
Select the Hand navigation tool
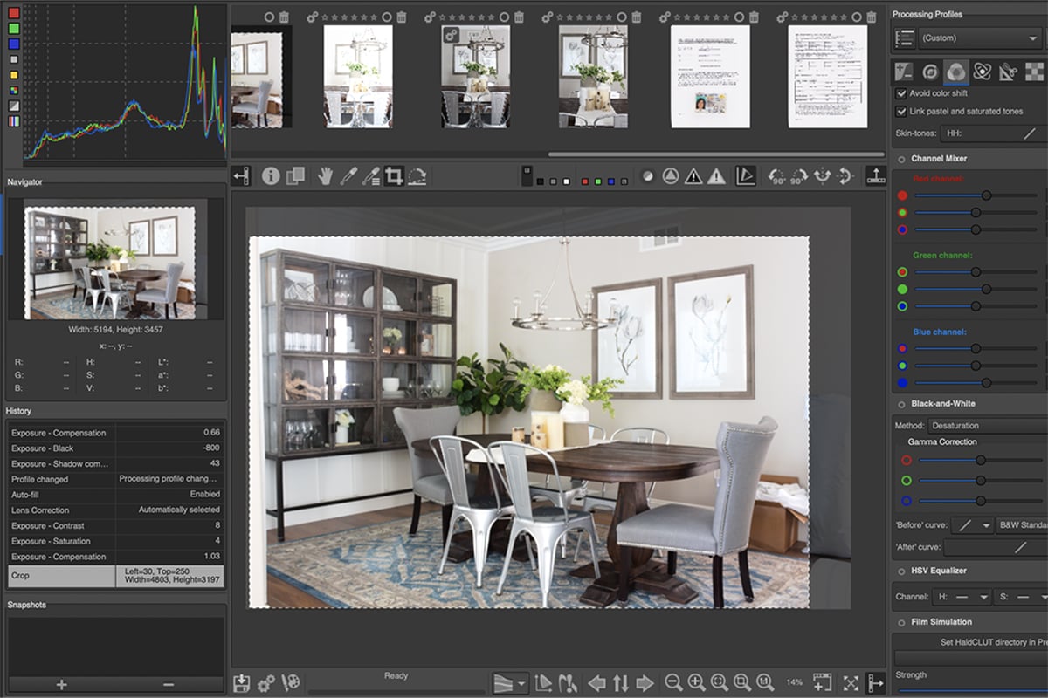(x=325, y=176)
